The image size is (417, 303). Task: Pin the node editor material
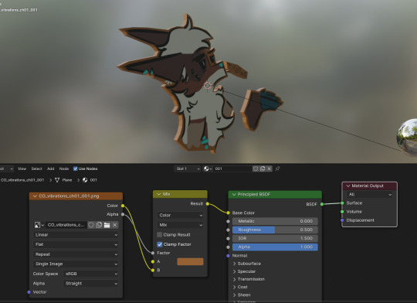coord(277,169)
